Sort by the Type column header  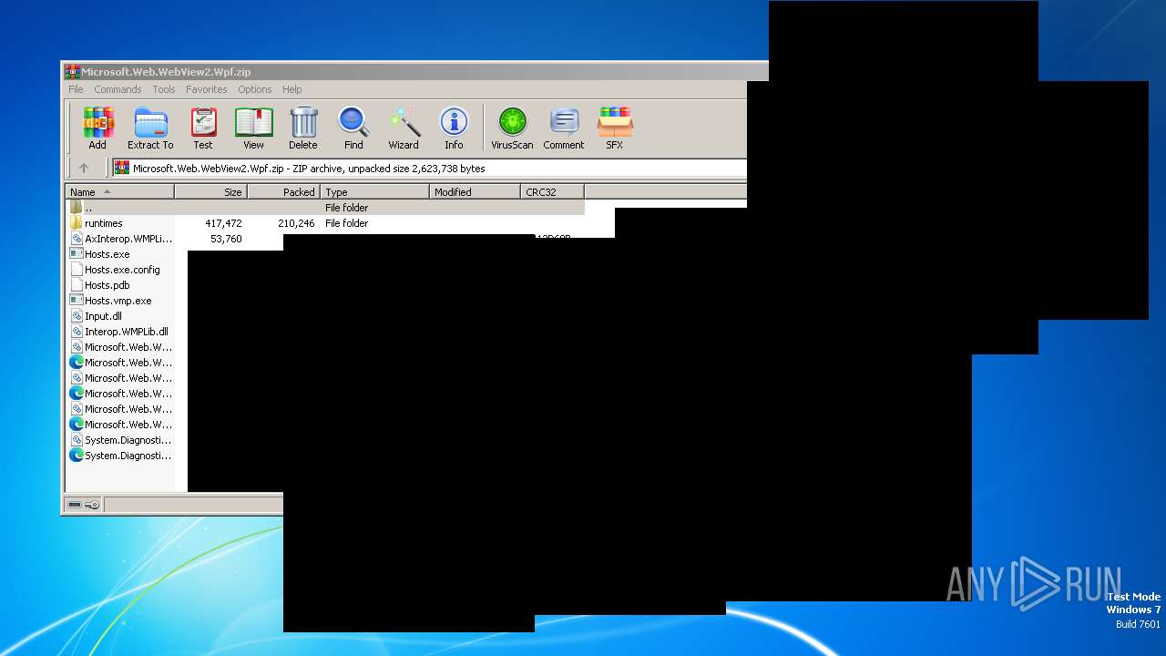(x=375, y=192)
